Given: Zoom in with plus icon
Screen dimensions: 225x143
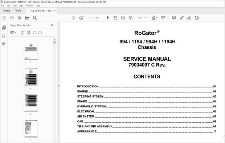Looking at the screenshot, I should click(130, 18).
